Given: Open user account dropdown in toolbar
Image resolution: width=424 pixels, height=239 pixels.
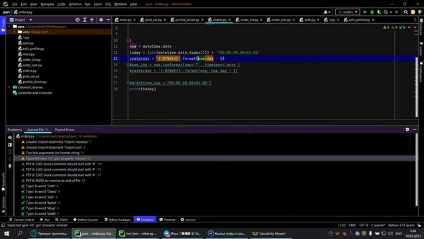Looking at the screenshot, I should (327, 12).
